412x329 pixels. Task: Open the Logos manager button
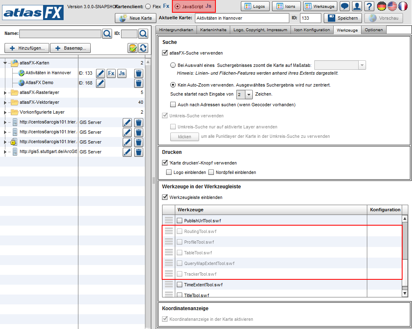point(255,6)
